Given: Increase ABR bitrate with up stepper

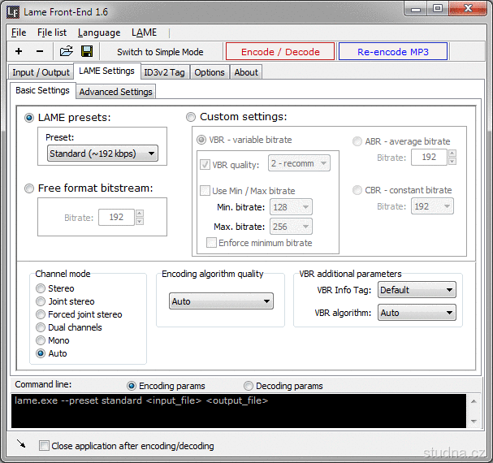Looking at the screenshot, I should (452, 154).
